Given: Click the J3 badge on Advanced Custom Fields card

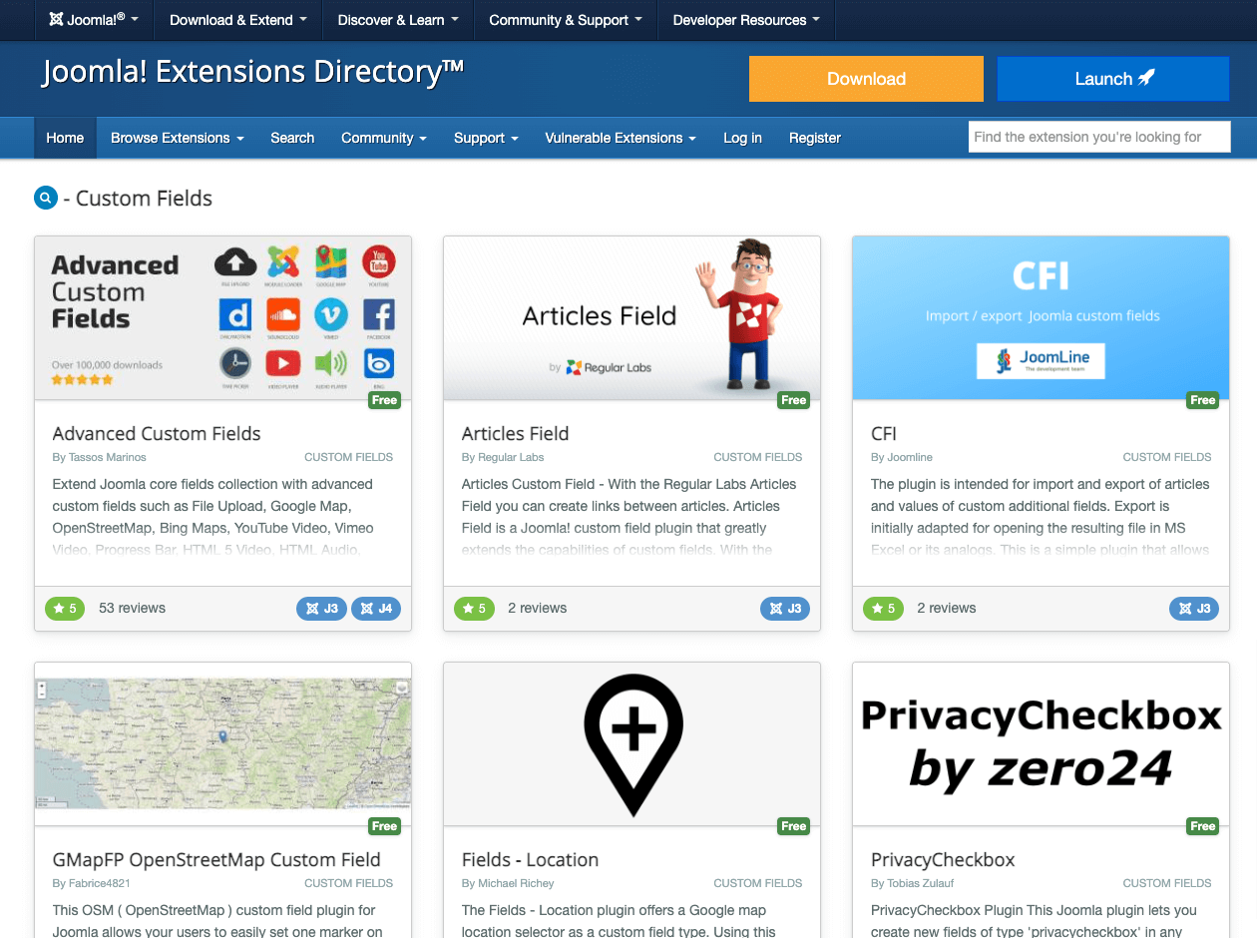Looking at the screenshot, I should click(321, 608).
